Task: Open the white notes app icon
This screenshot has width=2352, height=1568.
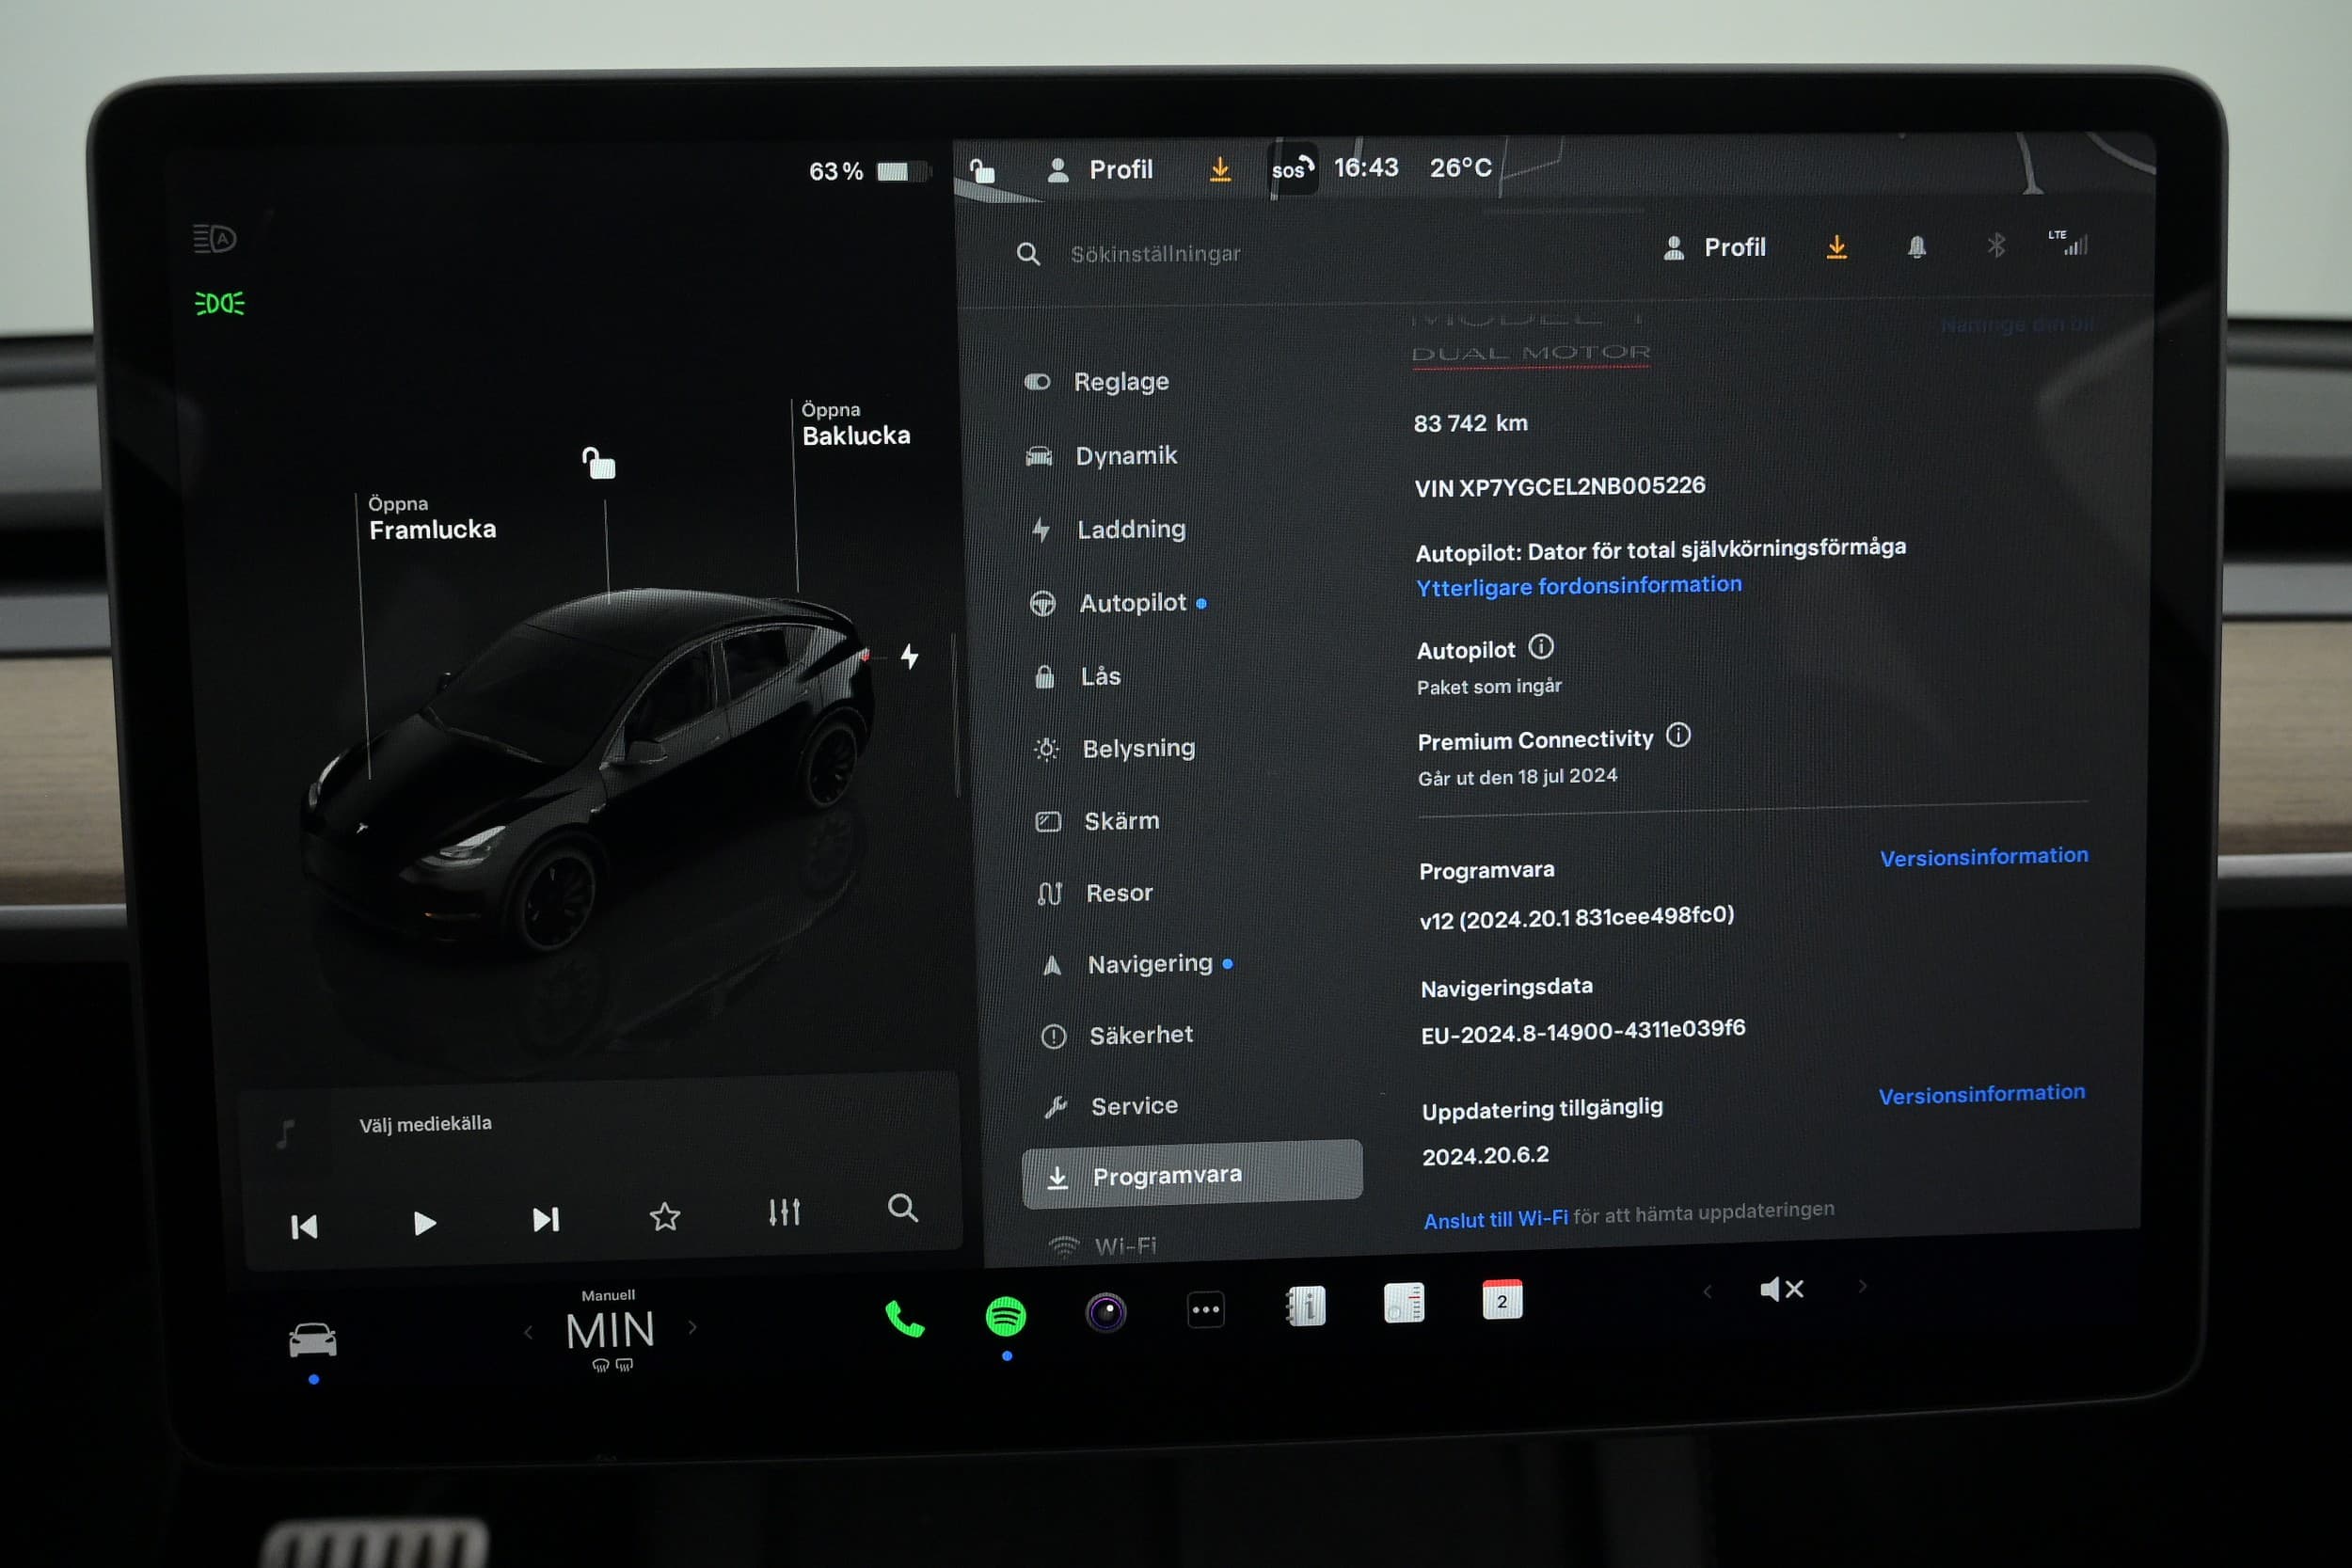Action: (x=1404, y=1302)
